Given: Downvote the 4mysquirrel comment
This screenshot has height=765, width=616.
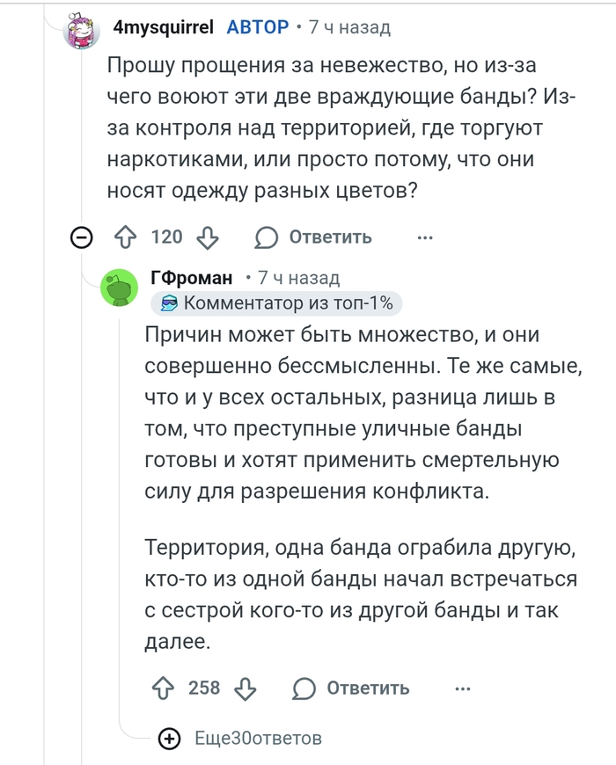Looking at the screenshot, I should click(x=208, y=237).
